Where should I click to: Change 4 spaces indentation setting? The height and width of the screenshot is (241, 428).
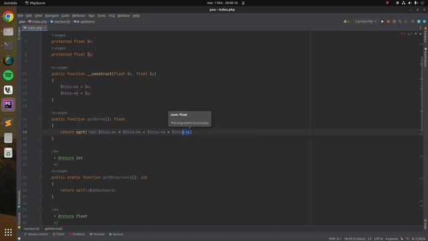(x=391, y=239)
